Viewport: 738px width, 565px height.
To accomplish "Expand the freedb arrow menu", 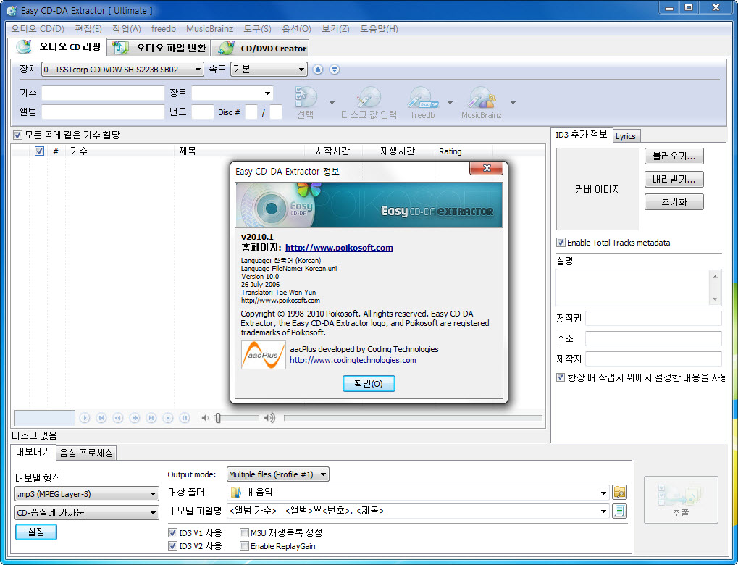I will click(450, 103).
